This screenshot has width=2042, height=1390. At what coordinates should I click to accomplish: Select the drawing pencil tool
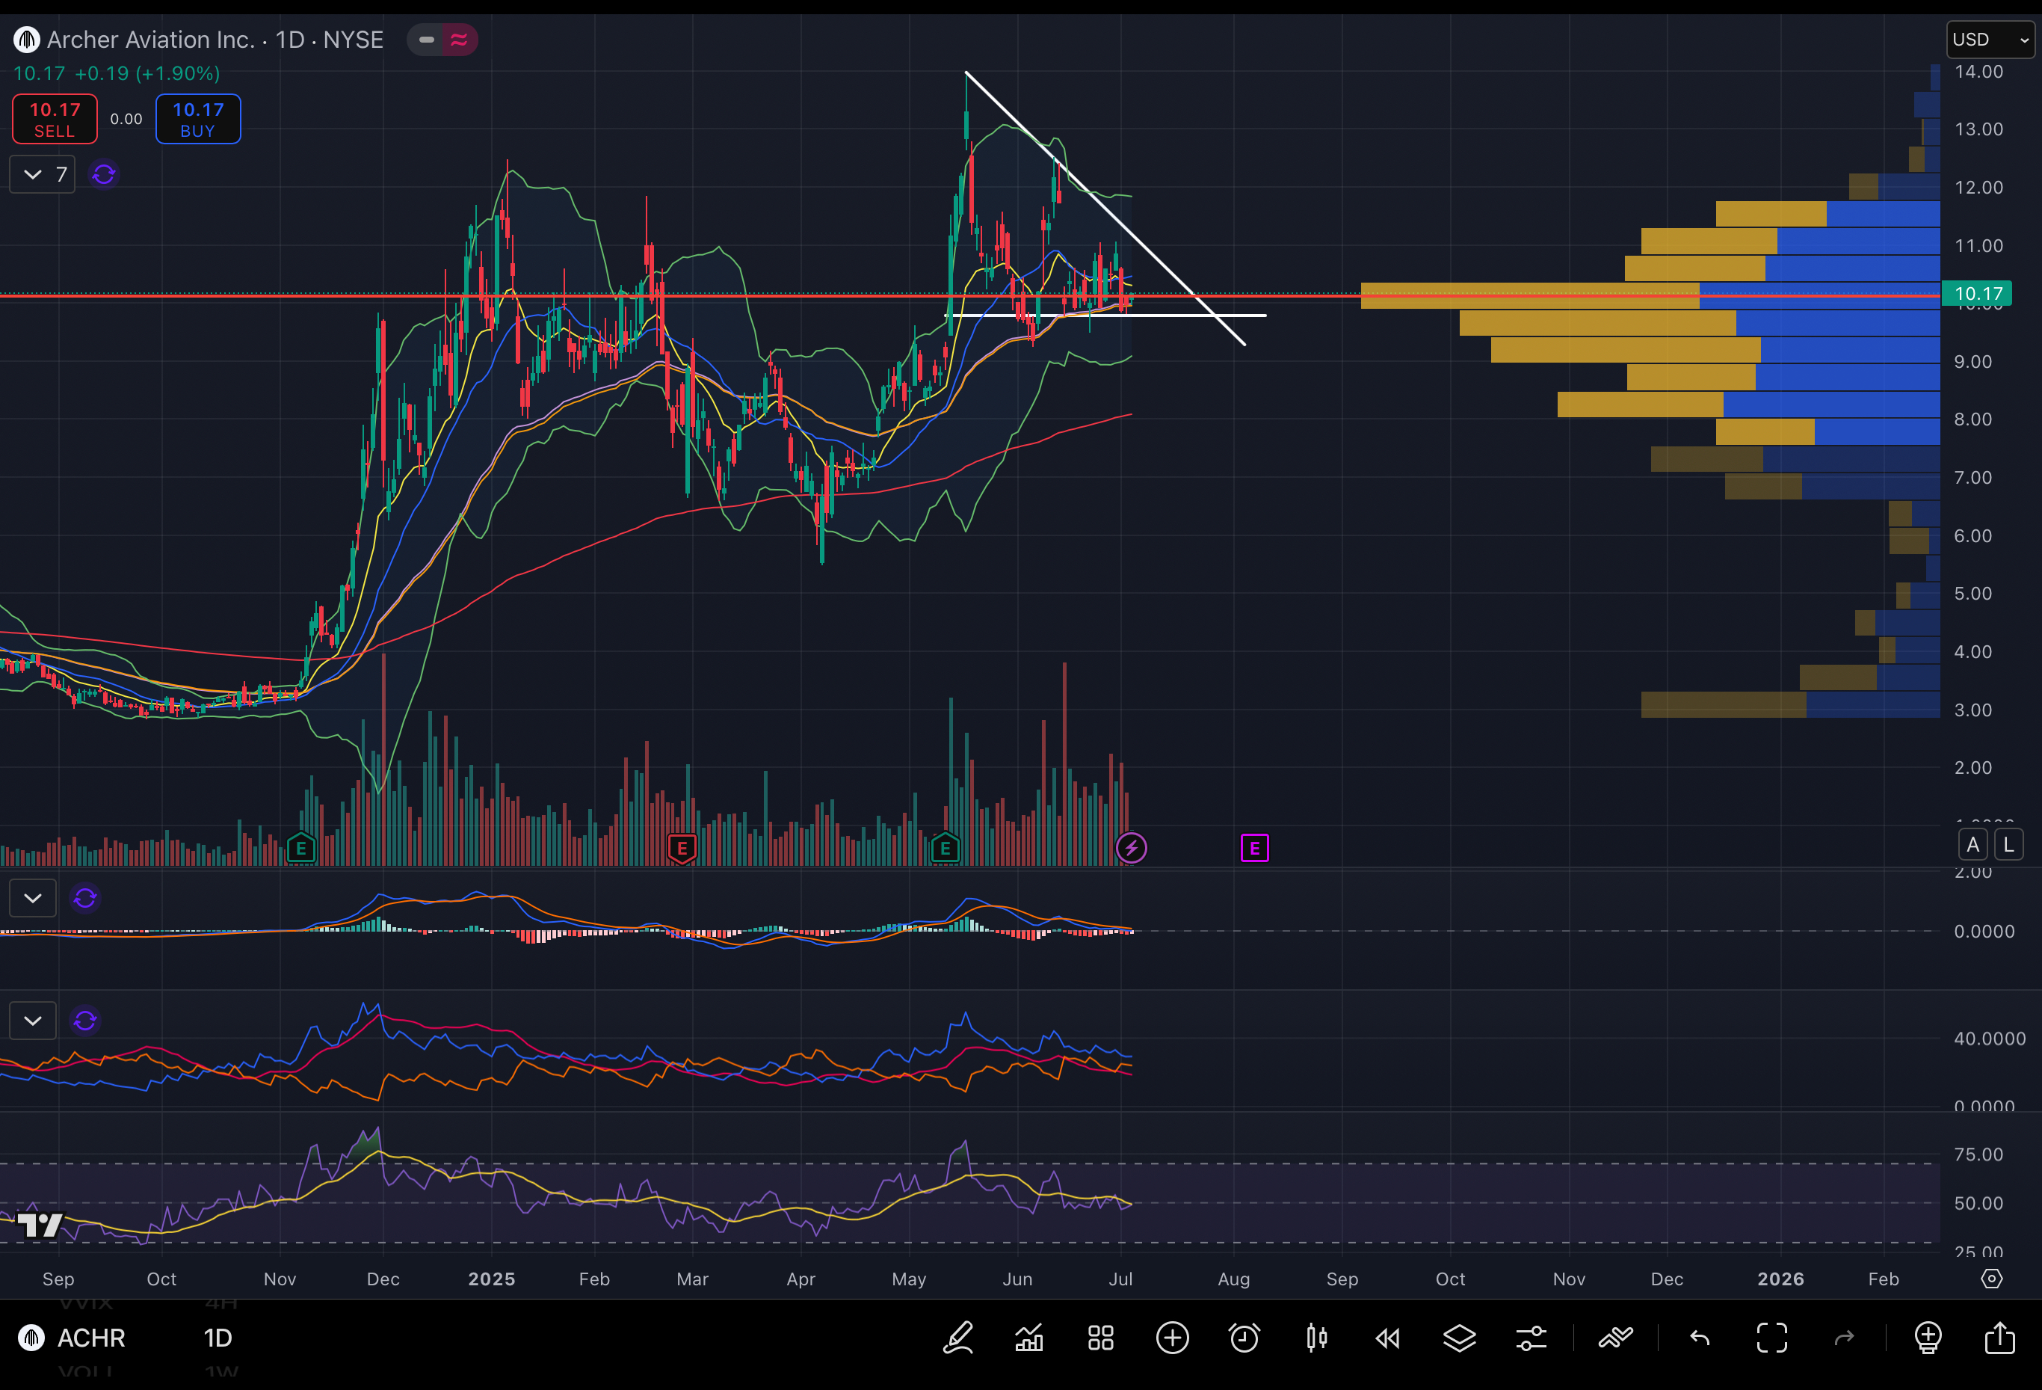click(x=957, y=1338)
